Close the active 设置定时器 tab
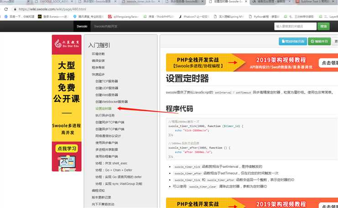The image size is (338, 208). coord(246,1)
